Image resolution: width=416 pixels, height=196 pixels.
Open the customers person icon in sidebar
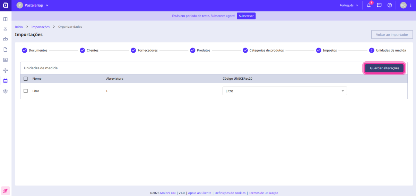click(x=6, y=29)
